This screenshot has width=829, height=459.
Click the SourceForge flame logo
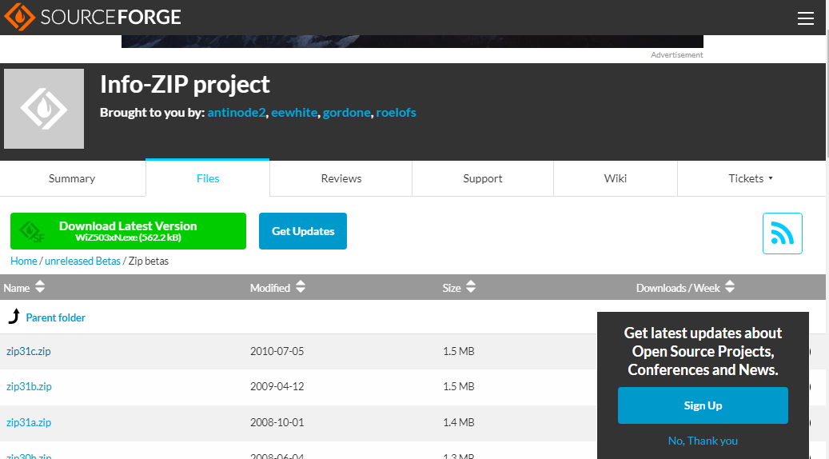[19, 17]
